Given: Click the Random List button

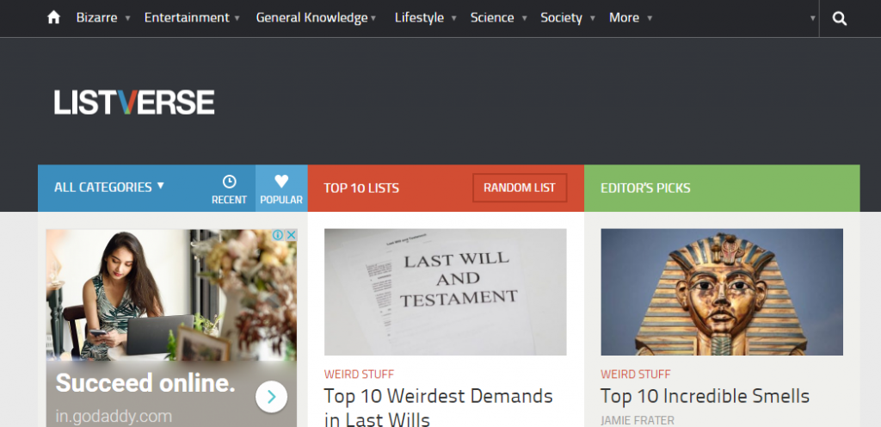Looking at the screenshot, I should click(x=520, y=188).
